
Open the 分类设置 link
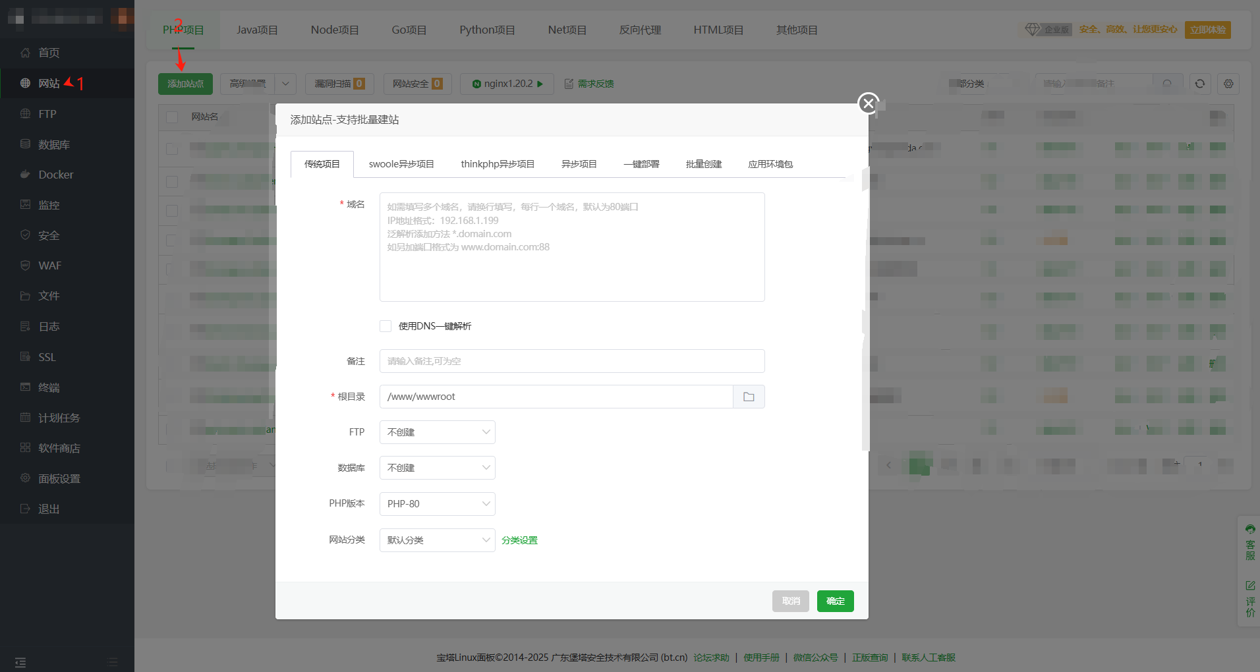[519, 540]
